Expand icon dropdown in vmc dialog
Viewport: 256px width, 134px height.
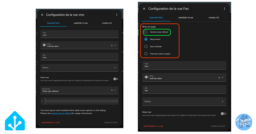115,46
